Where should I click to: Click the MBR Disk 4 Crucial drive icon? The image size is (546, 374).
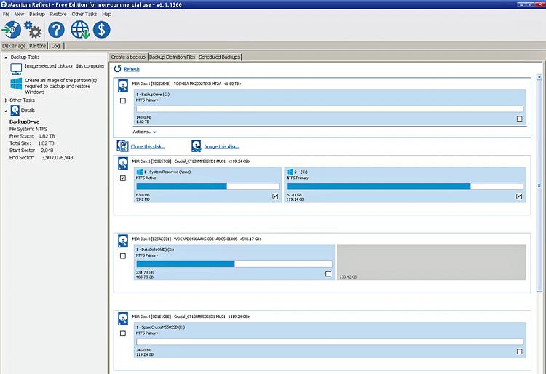[123, 319]
